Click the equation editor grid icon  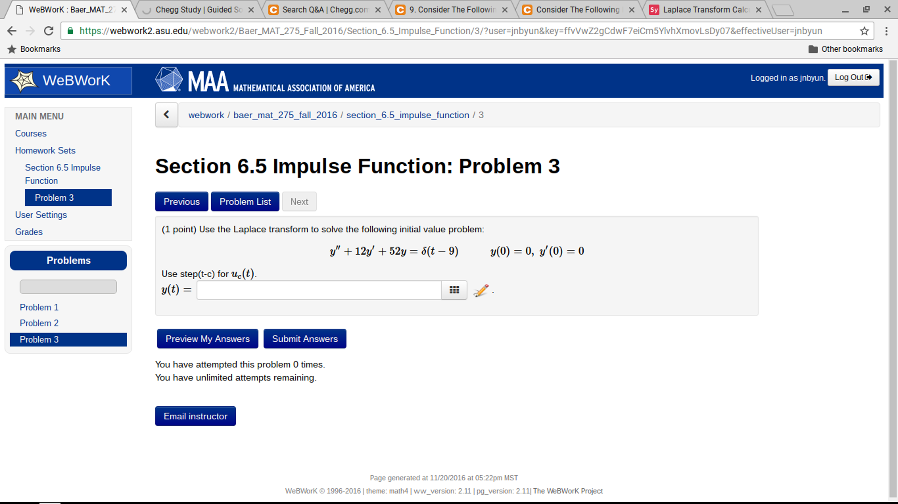point(454,290)
